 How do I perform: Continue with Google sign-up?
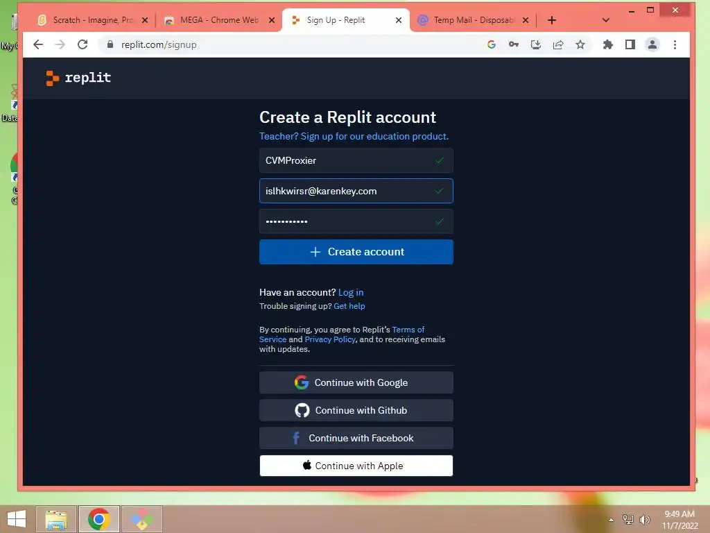point(356,382)
